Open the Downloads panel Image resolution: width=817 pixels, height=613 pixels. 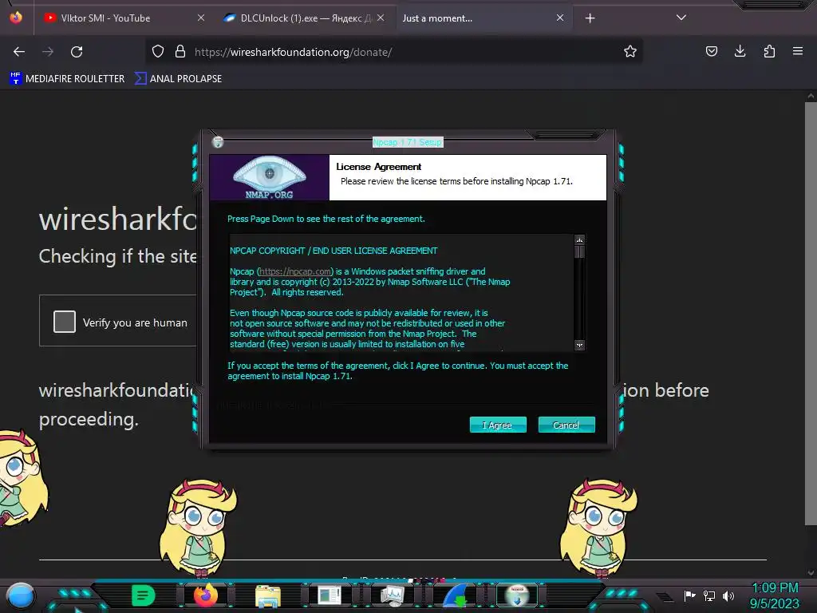740,51
